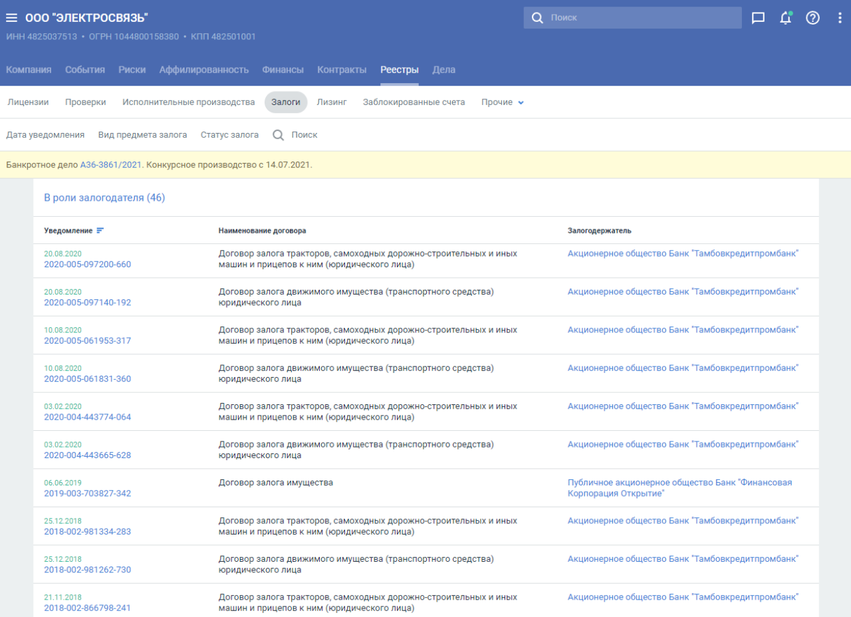Open notification 2018-002-981262-730
This screenshot has height=617, width=851.
point(88,570)
